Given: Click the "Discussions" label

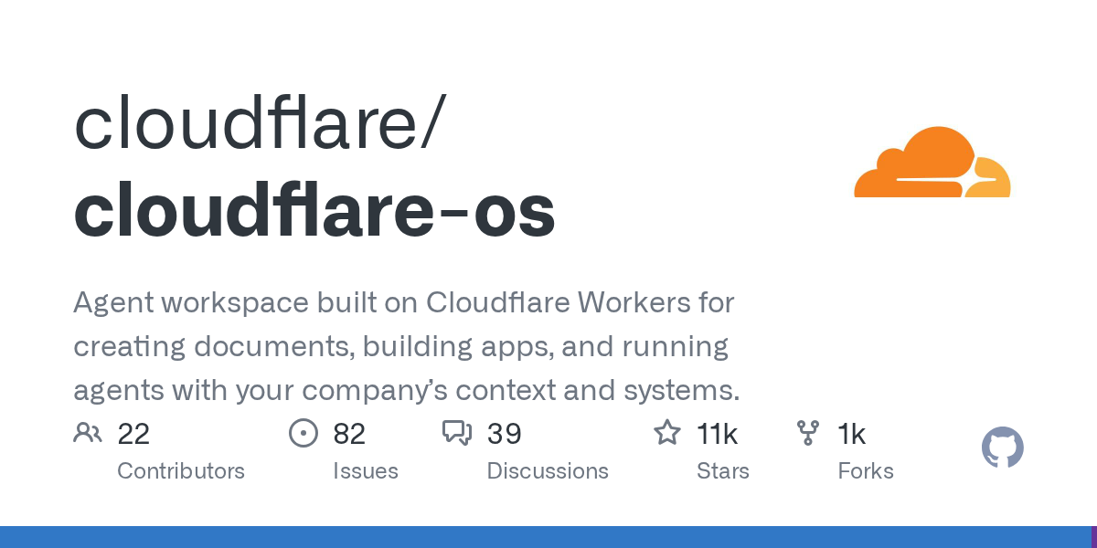Looking at the screenshot, I should (x=548, y=471).
